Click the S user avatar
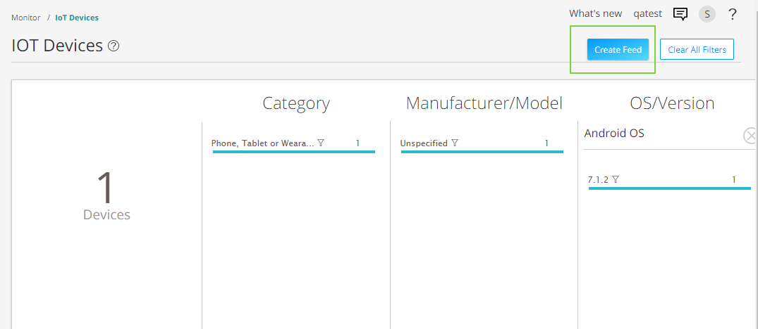758x329 pixels. [x=707, y=14]
